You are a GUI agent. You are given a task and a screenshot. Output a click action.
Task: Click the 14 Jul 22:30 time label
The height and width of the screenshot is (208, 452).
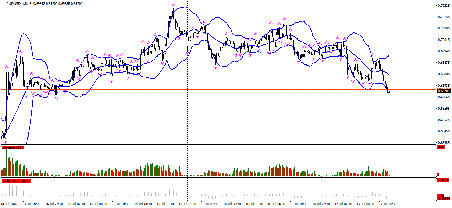54,204
